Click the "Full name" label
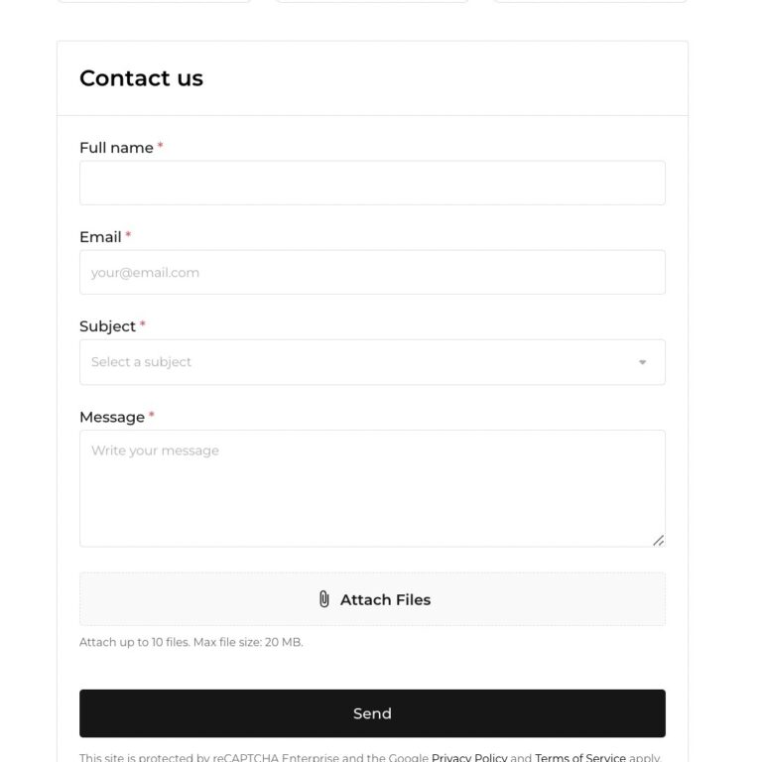 coord(116,148)
